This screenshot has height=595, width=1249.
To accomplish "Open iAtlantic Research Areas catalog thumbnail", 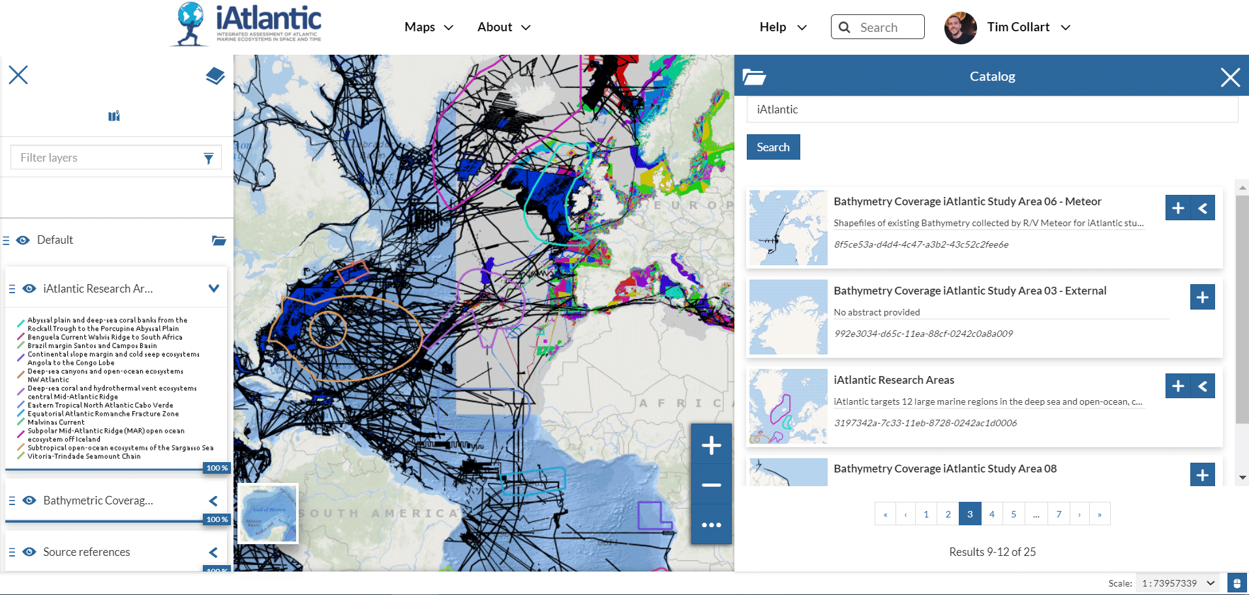I will click(789, 406).
